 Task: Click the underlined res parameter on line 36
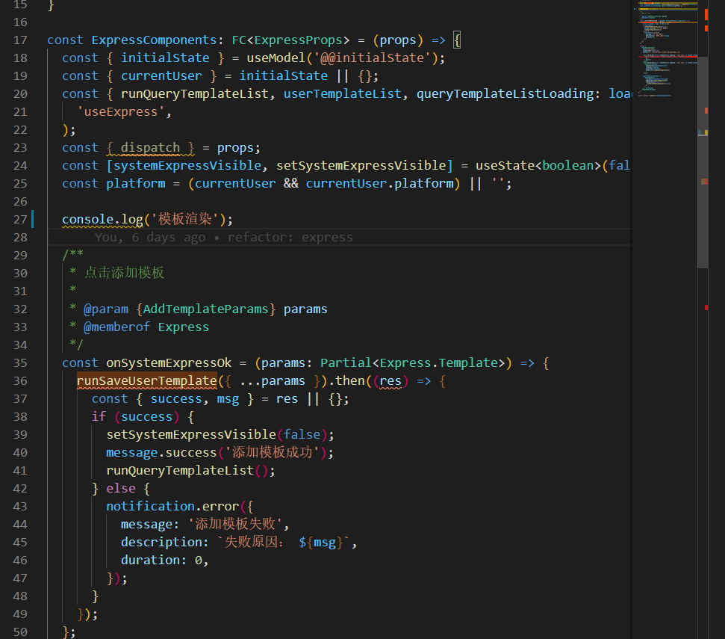(391, 380)
